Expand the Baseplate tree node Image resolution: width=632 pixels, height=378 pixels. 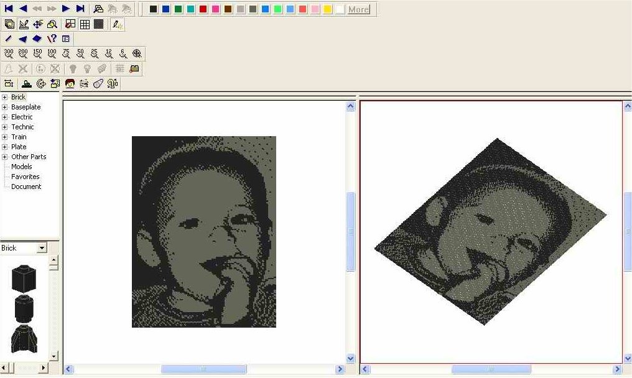click(x=4, y=107)
